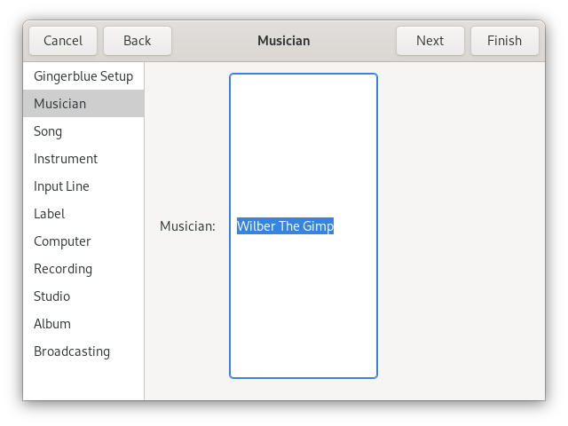Switch to the Song page

48,131
